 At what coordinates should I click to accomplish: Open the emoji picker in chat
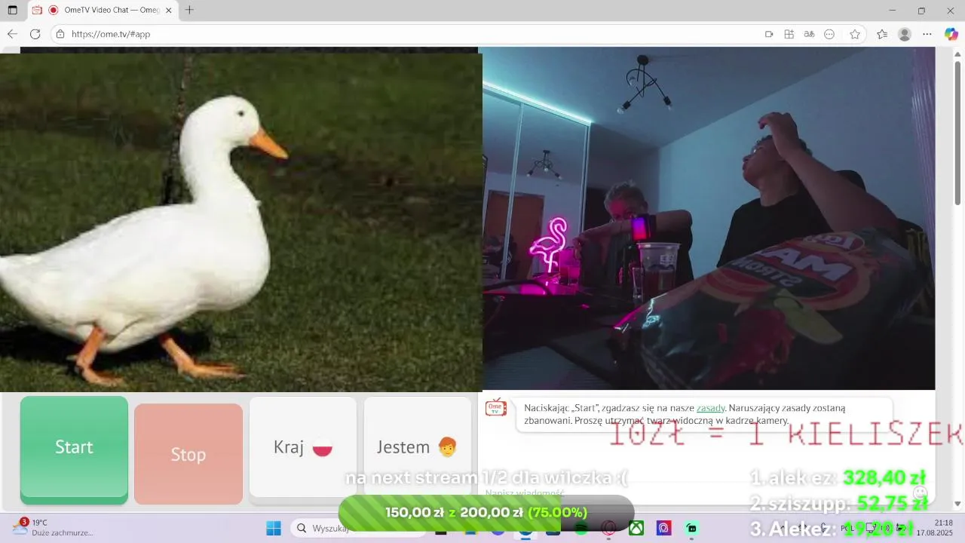[920, 493]
